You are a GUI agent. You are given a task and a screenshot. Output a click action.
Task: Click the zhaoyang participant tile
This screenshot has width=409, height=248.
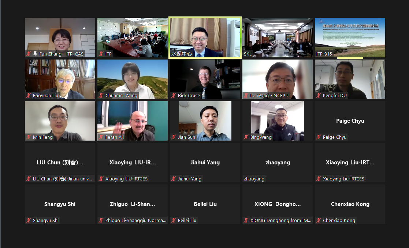278,163
